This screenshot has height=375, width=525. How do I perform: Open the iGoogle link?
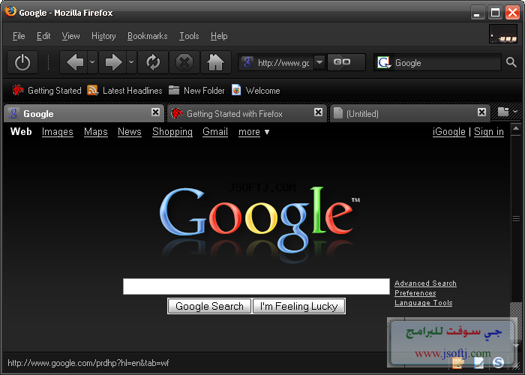click(x=449, y=132)
